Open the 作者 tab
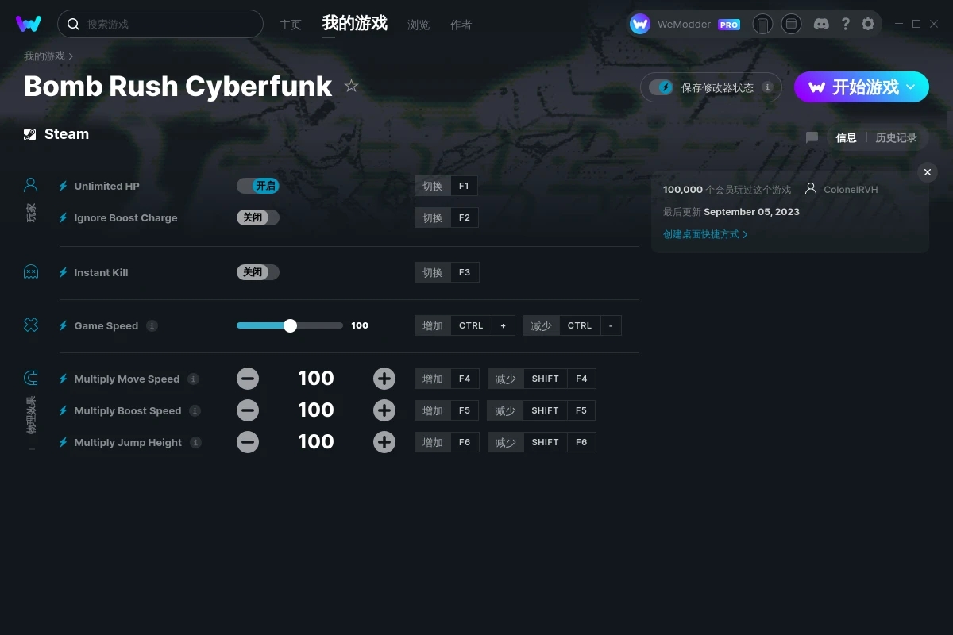Image resolution: width=953 pixels, height=635 pixels. click(x=461, y=25)
